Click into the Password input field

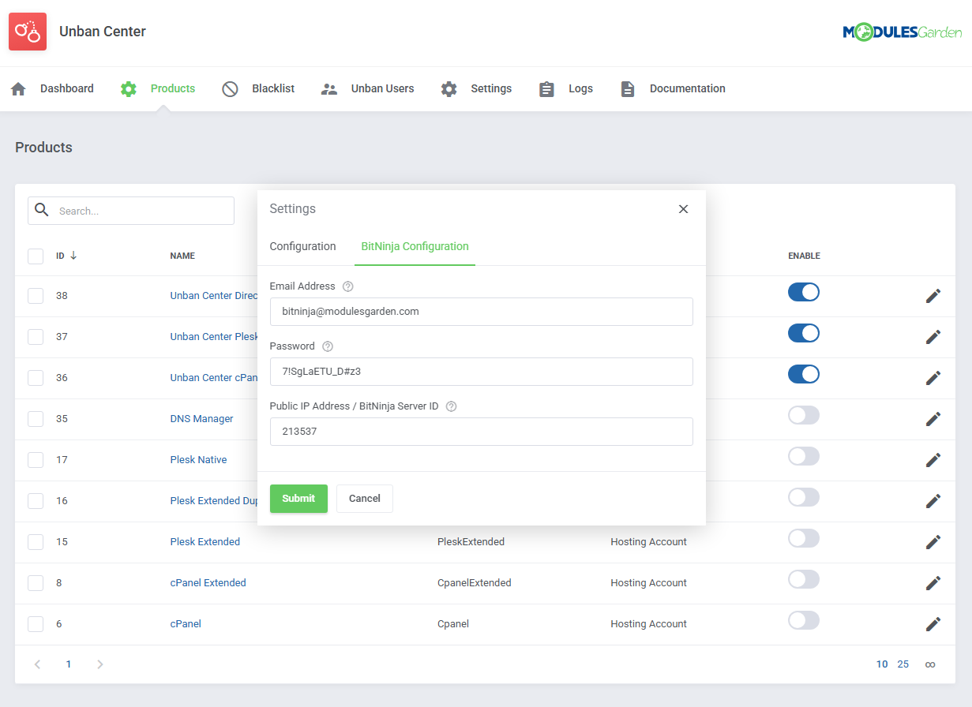tap(481, 372)
